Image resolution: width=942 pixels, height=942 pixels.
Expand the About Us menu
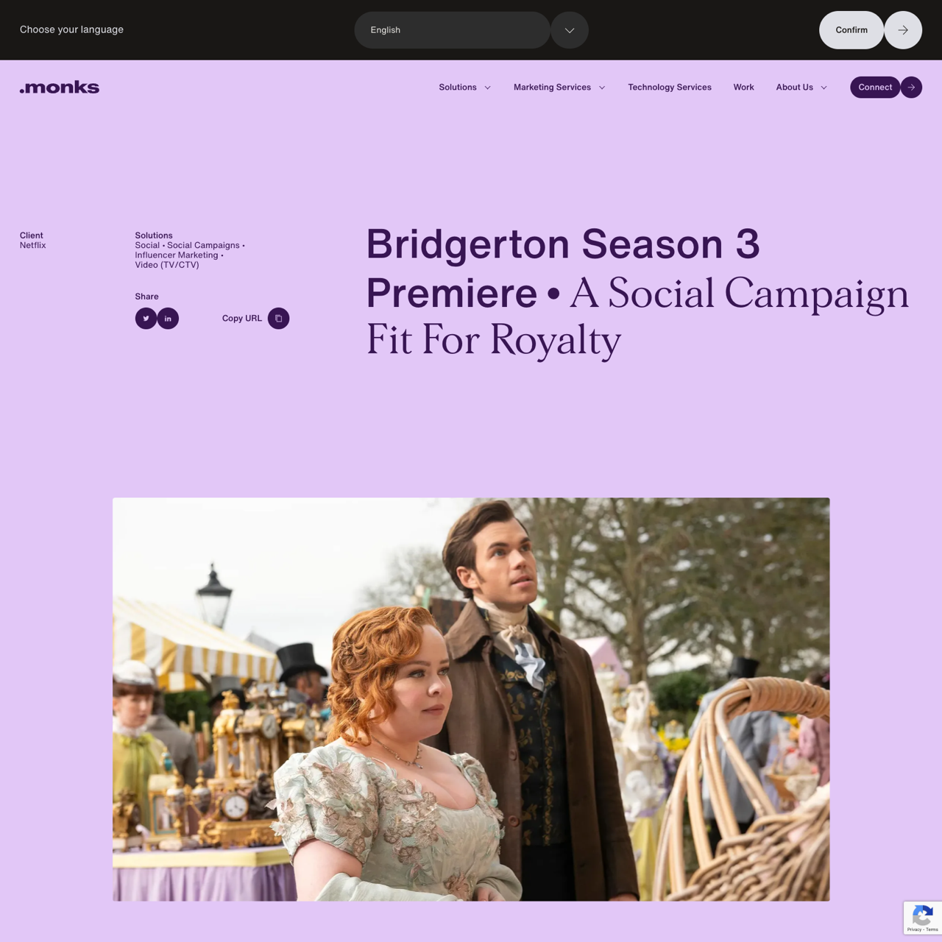[x=801, y=87]
